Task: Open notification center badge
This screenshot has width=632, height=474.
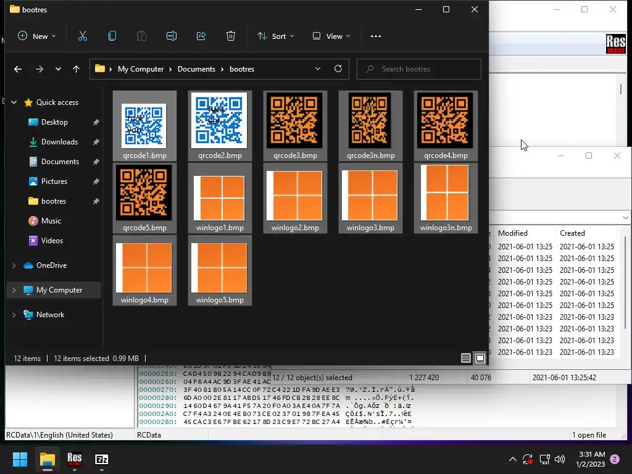Action: tap(615, 459)
